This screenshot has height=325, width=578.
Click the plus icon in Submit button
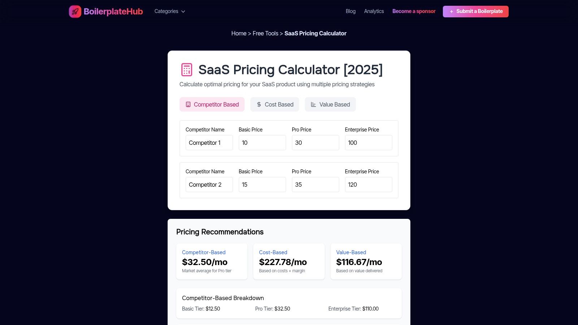(x=451, y=12)
